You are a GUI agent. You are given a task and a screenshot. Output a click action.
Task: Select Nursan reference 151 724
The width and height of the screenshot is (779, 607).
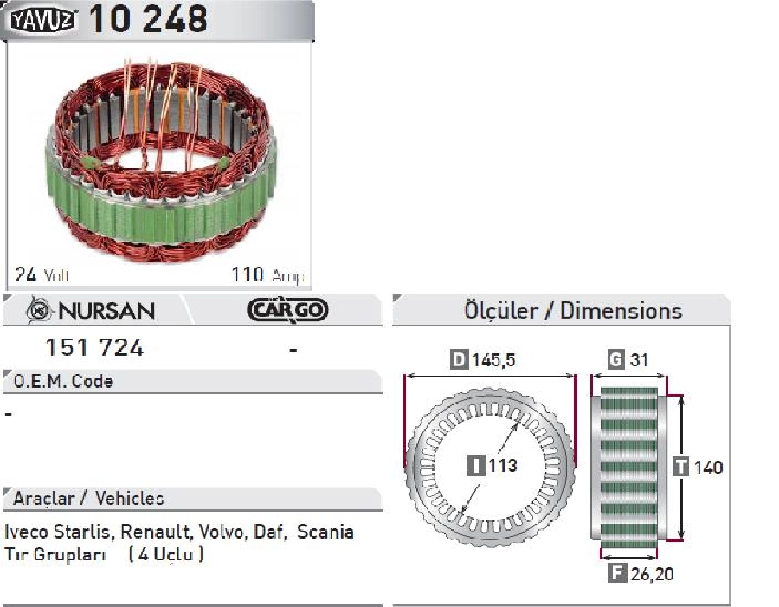(x=94, y=347)
